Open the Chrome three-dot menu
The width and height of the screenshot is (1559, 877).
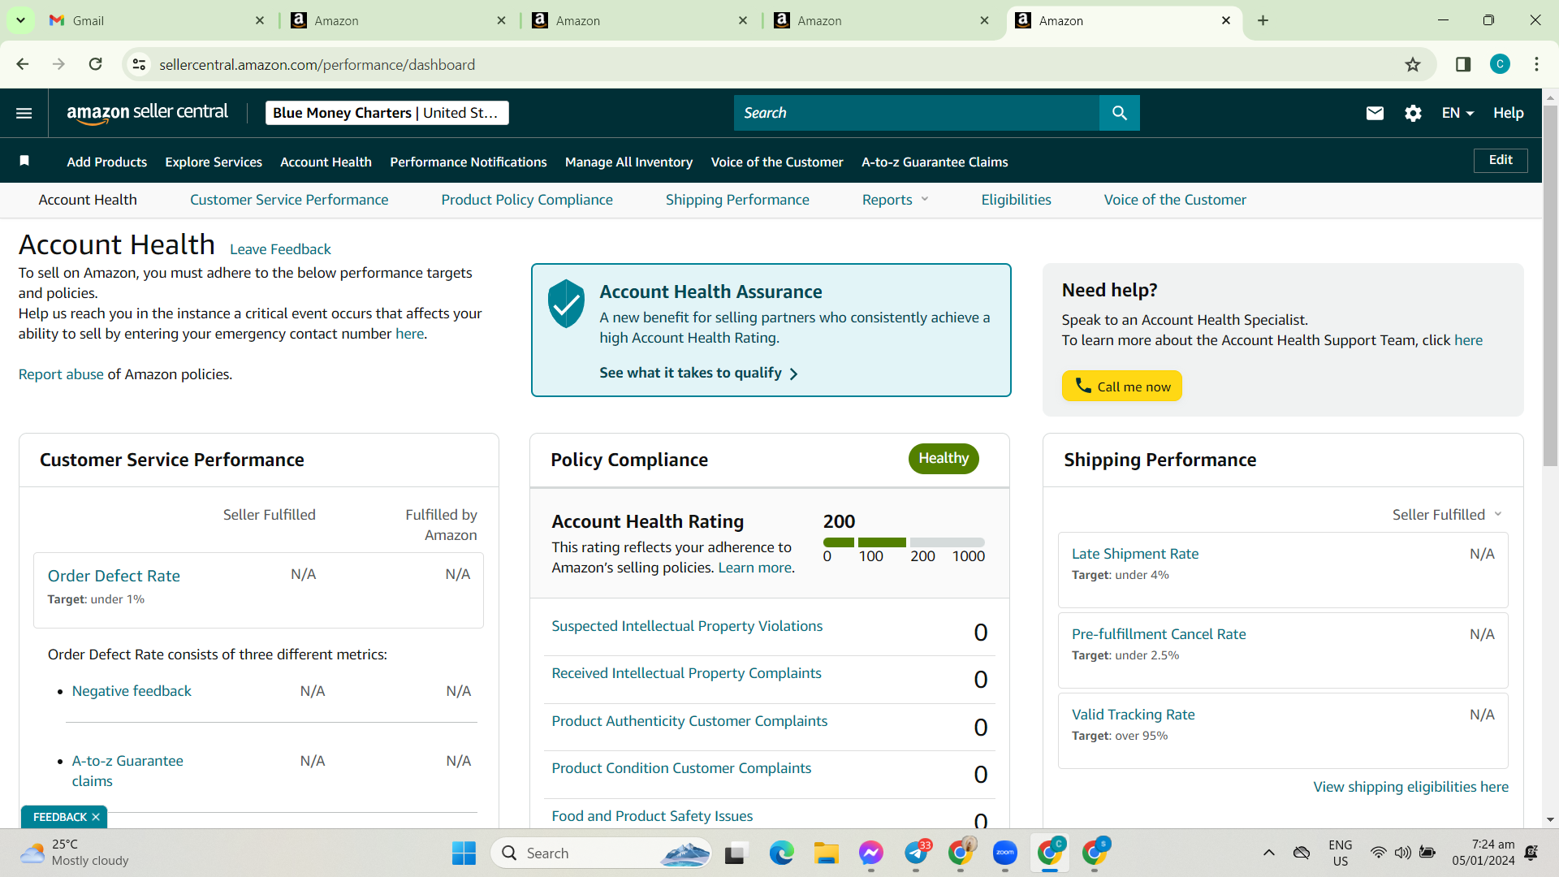point(1536,64)
